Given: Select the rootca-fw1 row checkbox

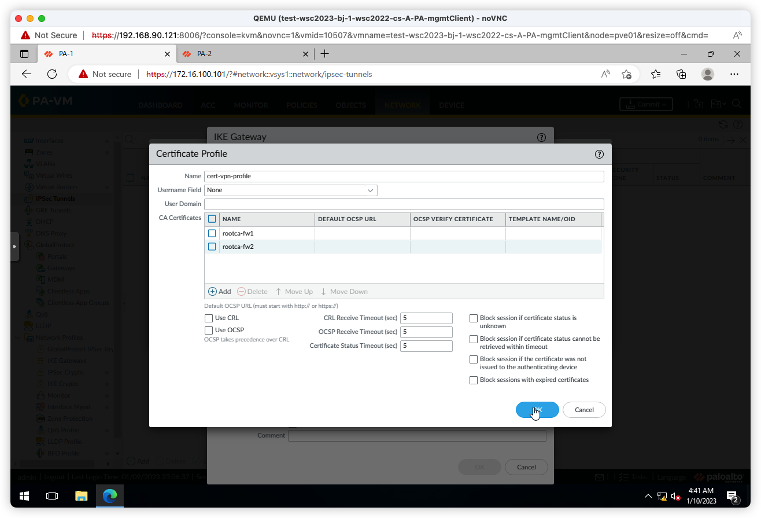Looking at the screenshot, I should (212, 233).
